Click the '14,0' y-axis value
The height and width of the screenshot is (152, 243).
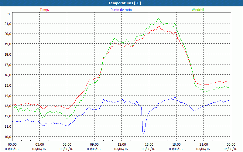click(8, 96)
